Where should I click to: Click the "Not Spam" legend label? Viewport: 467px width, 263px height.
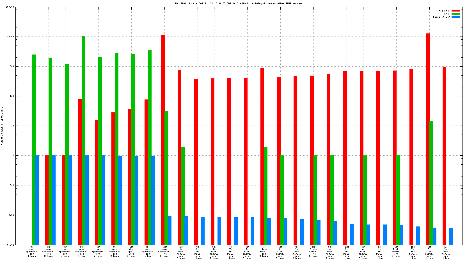coord(444,11)
